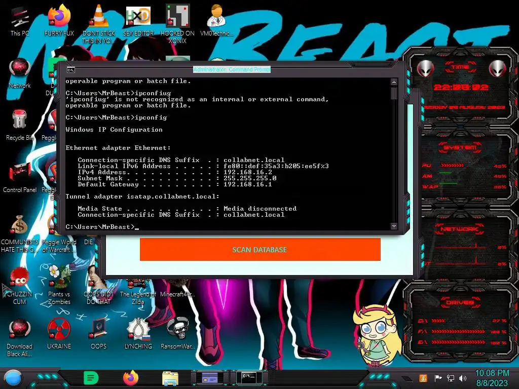Click the Start orb on the taskbar

[x=13, y=378]
